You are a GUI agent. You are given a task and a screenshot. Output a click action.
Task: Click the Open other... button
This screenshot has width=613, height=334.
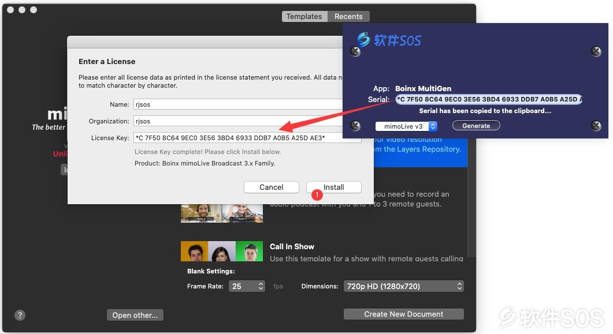(x=135, y=316)
